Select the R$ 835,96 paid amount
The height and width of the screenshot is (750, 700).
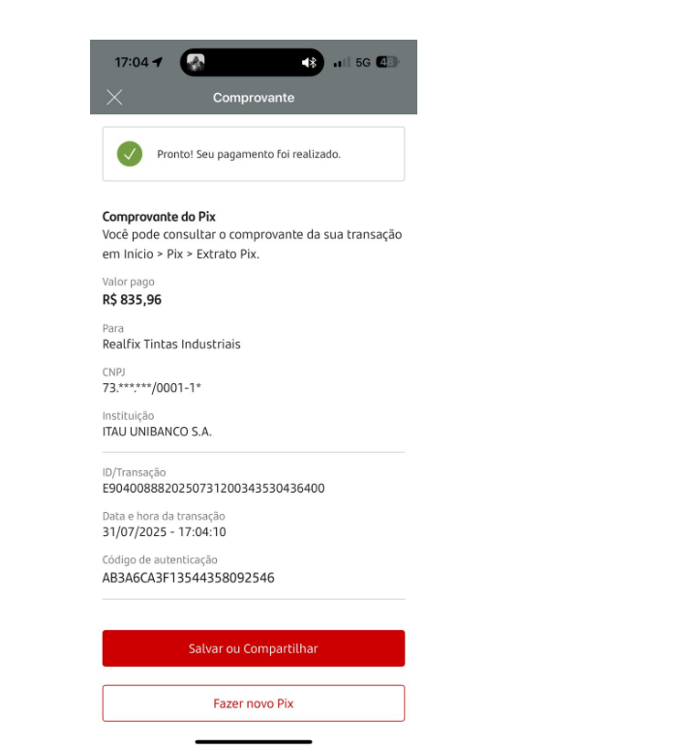(x=132, y=300)
